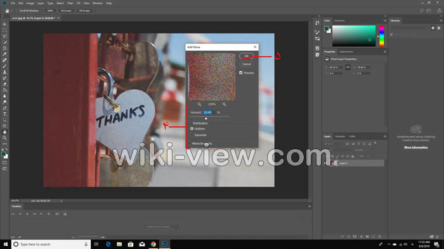This screenshot has width=444, height=249.
Task: Select the Hand tool
Action: tap(4, 131)
